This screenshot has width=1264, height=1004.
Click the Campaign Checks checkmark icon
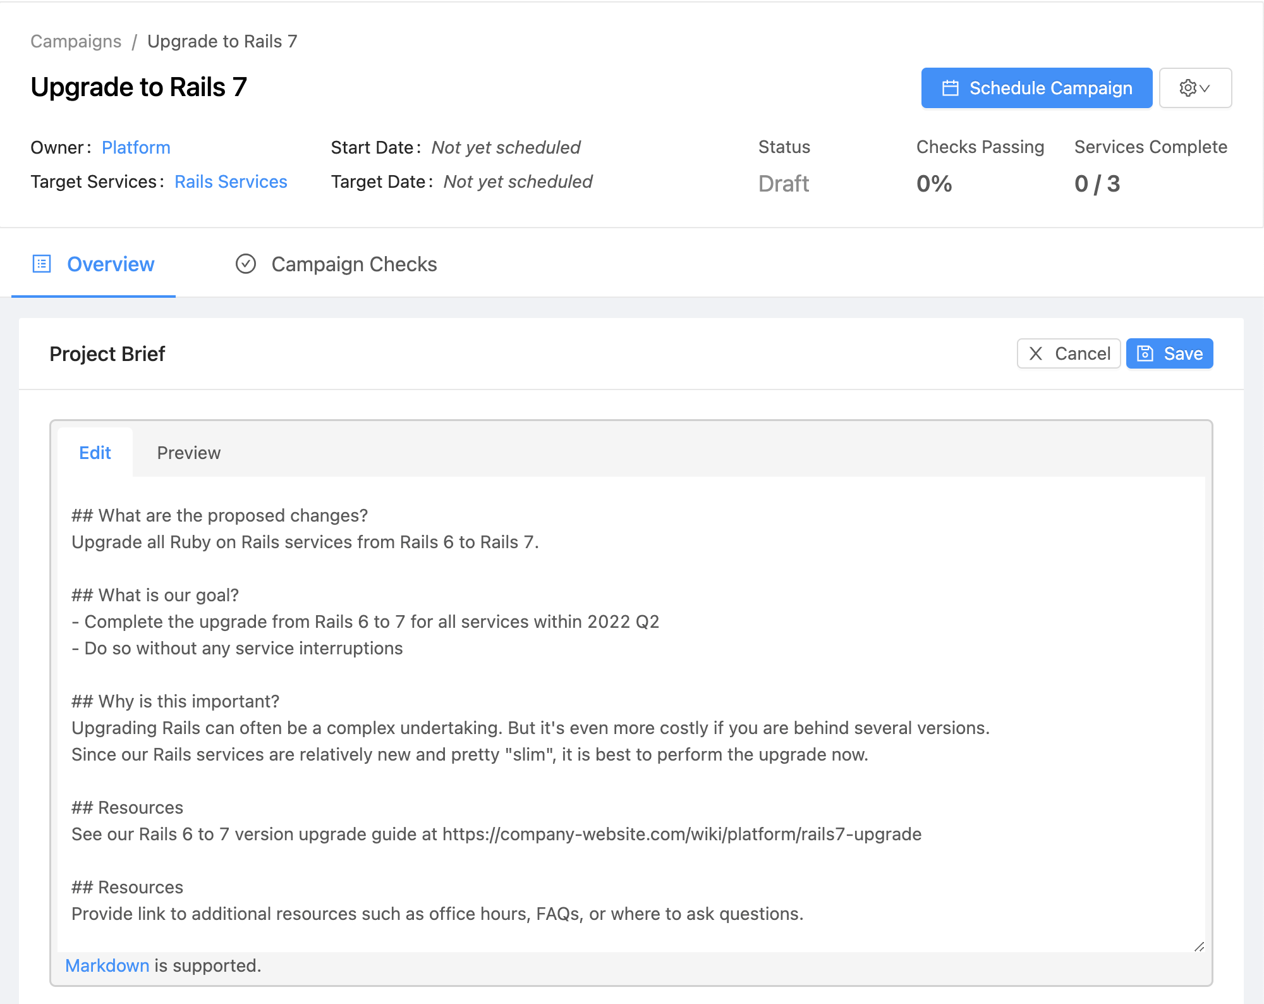click(x=246, y=264)
